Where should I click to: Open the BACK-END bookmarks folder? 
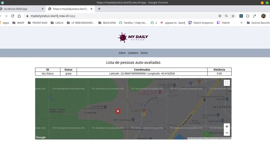107,23
